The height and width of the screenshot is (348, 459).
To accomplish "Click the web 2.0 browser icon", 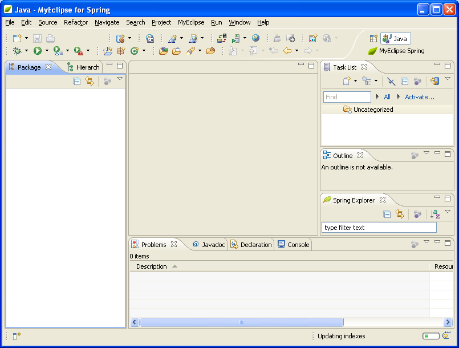I will point(150,38).
